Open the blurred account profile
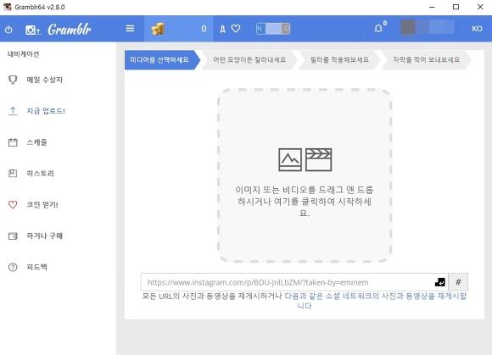 point(427,28)
